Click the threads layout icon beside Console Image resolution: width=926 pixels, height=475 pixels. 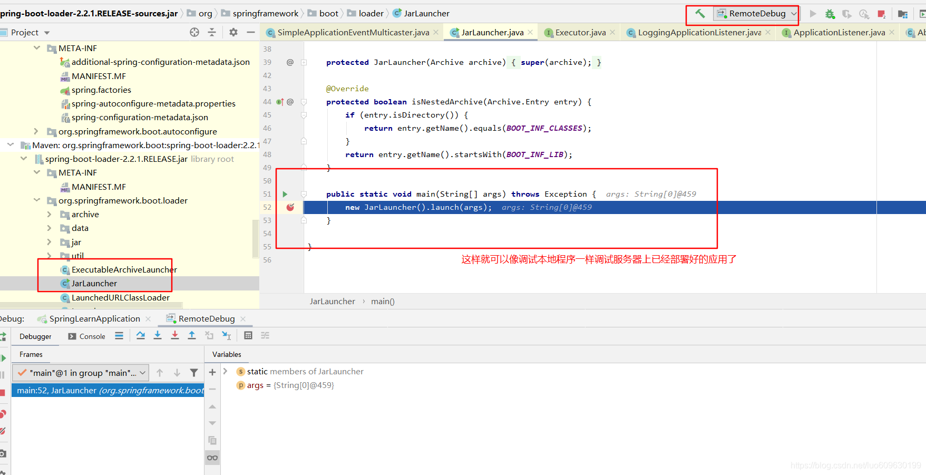click(119, 335)
